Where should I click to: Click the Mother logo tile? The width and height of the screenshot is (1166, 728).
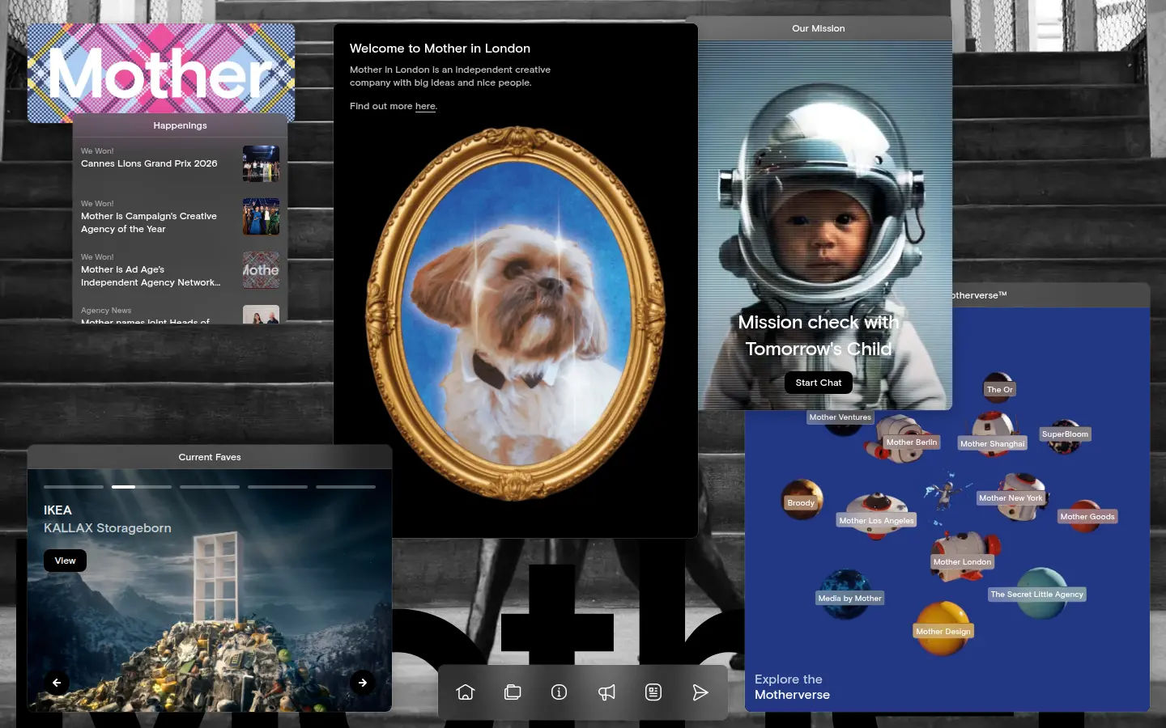click(x=161, y=73)
